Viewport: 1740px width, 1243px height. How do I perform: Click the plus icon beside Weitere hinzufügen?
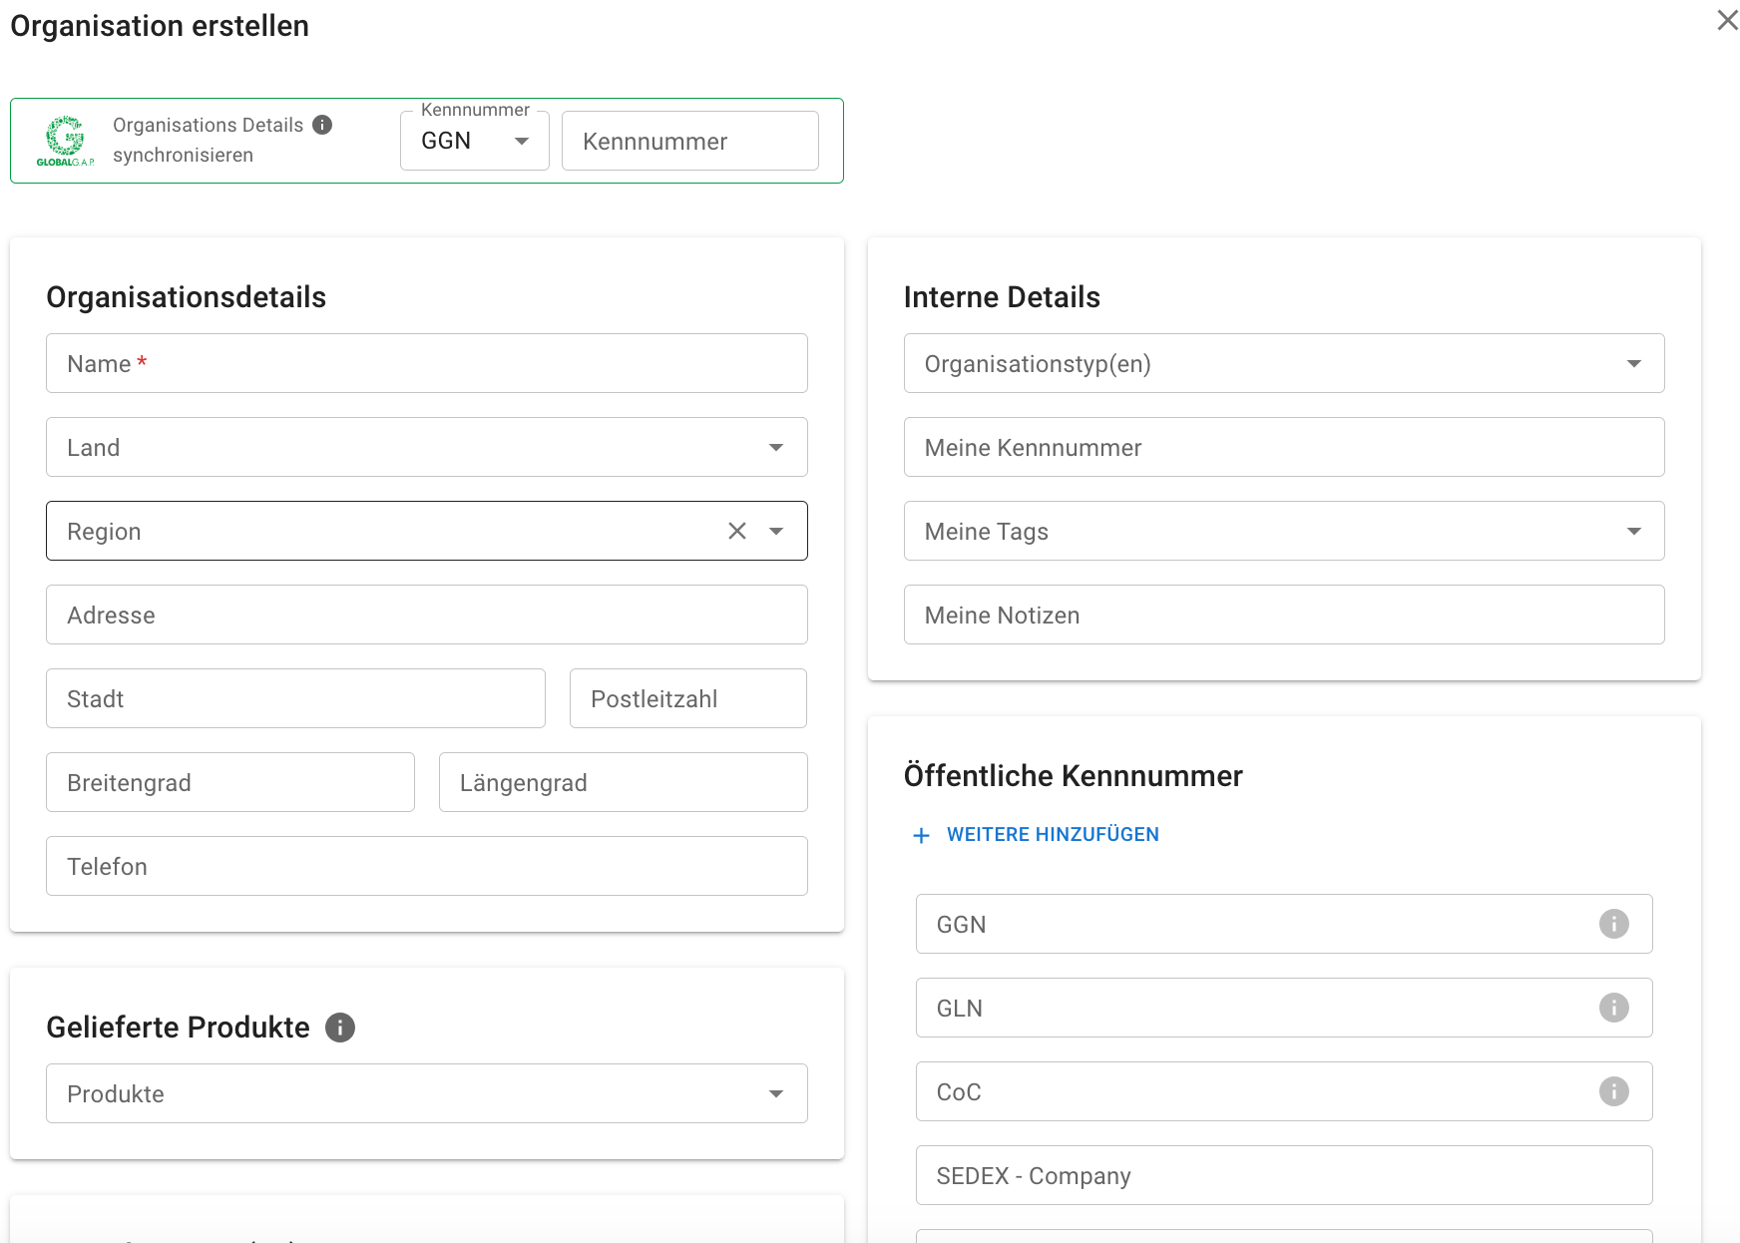click(x=922, y=835)
